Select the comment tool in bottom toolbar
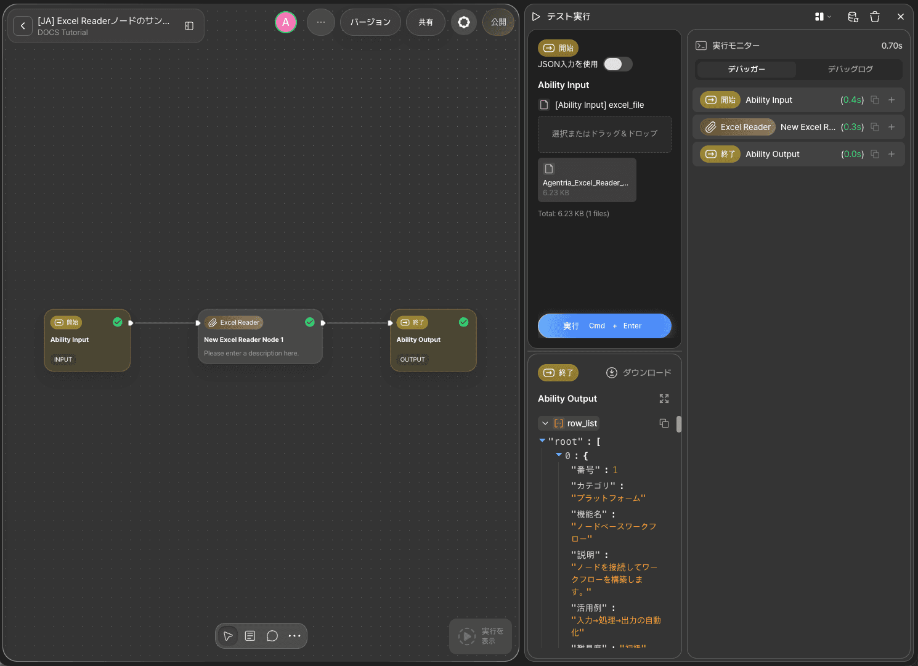 tap(272, 636)
